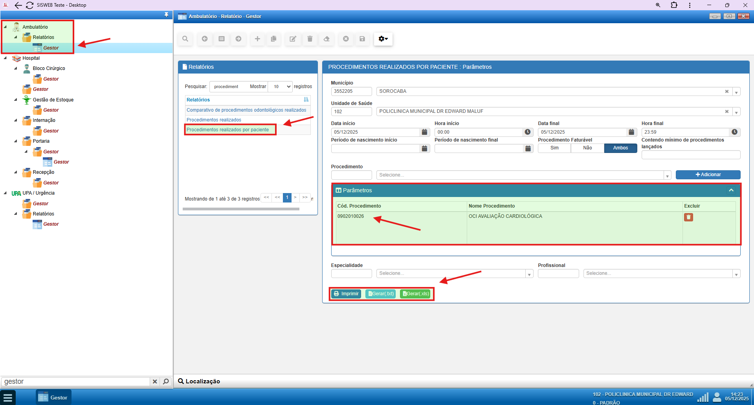Click the Gestor taskbar button
754x405 pixels.
tap(54, 398)
